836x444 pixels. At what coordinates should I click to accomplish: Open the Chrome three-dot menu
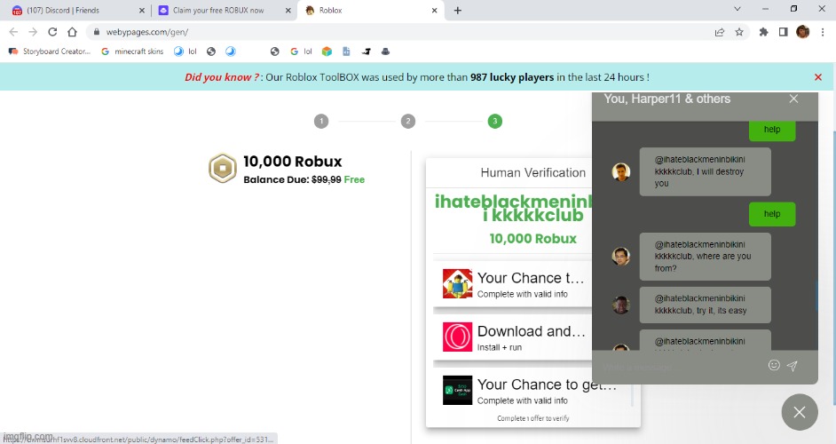pos(823,32)
